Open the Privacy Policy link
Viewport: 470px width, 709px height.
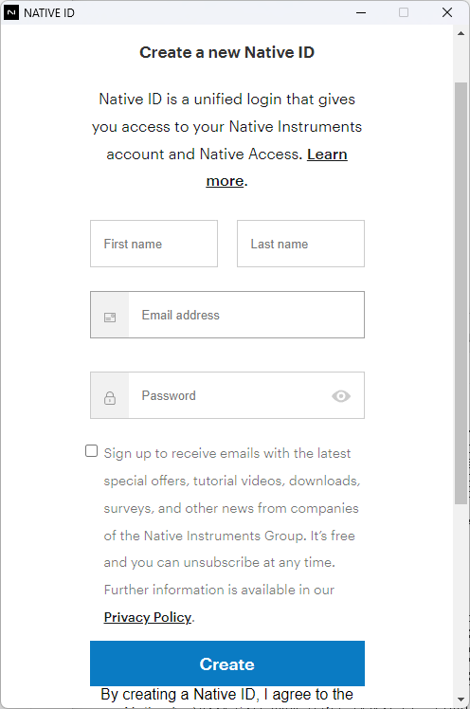point(148,617)
